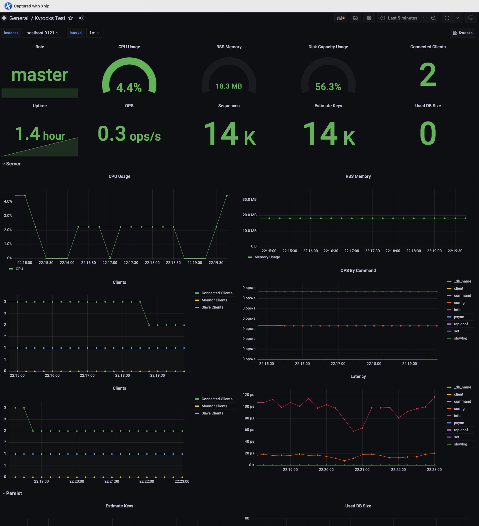Open the interval 1m dropdown
479x526 pixels.
(94, 33)
